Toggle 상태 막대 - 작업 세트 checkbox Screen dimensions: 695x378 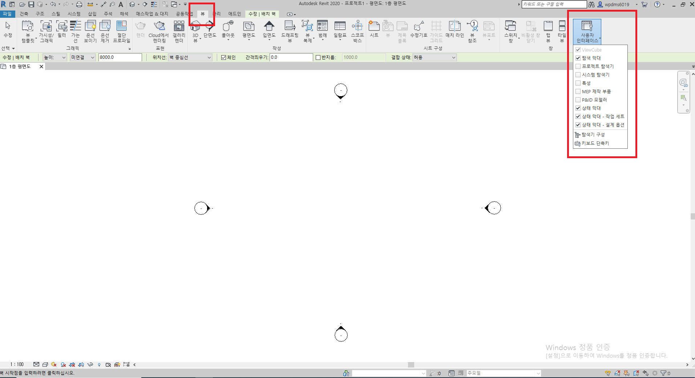coord(578,116)
